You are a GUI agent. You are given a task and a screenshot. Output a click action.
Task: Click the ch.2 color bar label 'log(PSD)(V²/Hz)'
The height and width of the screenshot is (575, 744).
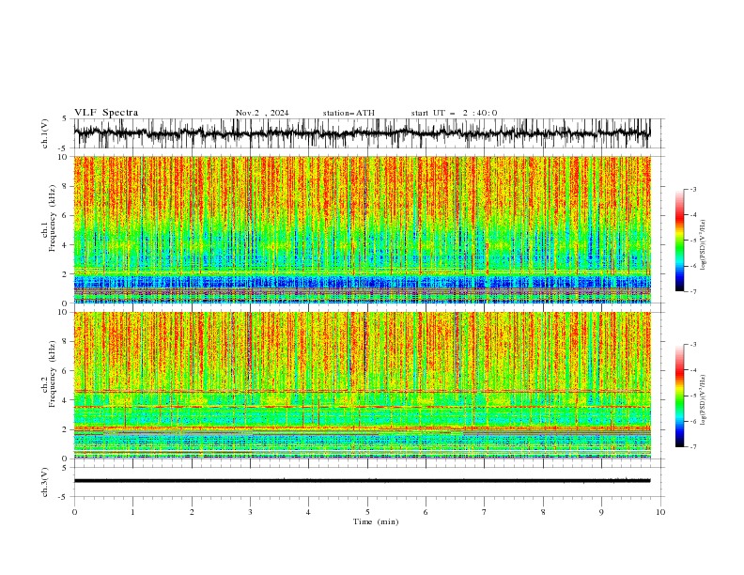click(x=703, y=400)
